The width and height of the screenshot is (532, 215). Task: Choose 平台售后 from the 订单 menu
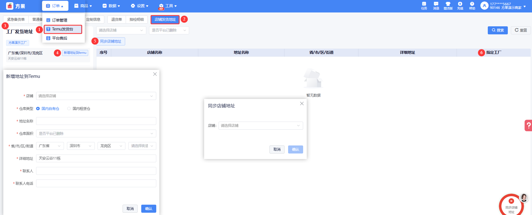tap(63, 38)
